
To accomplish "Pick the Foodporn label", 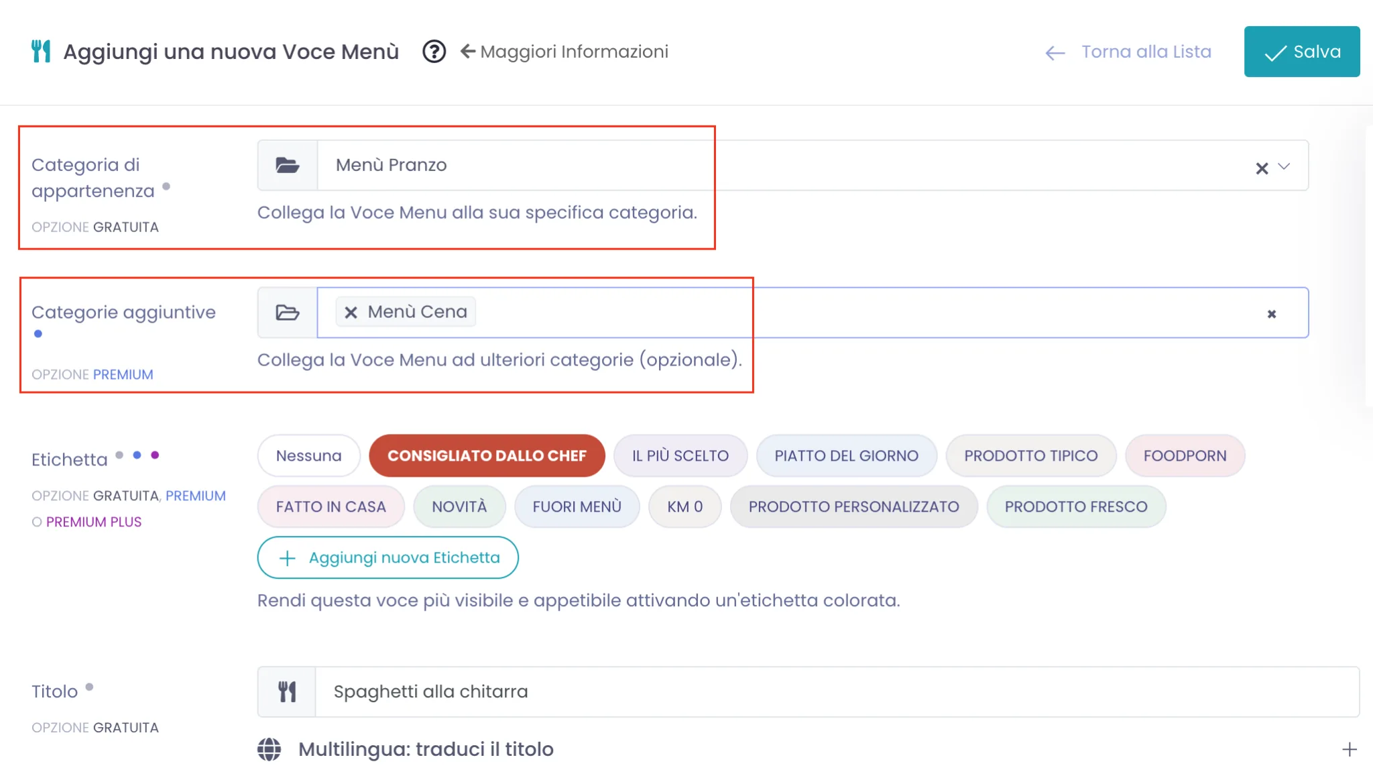I will pyautogui.click(x=1185, y=456).
